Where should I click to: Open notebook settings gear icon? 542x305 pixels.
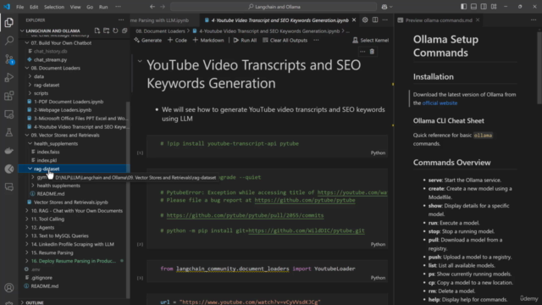coord(365,20)
